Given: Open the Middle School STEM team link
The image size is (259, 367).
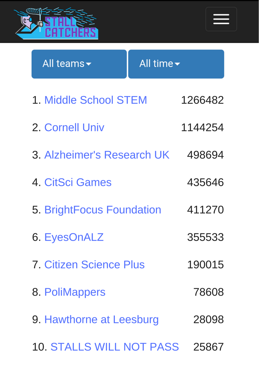Looking at the screenshot, I should pyautogui.click(x=96, y=100).
